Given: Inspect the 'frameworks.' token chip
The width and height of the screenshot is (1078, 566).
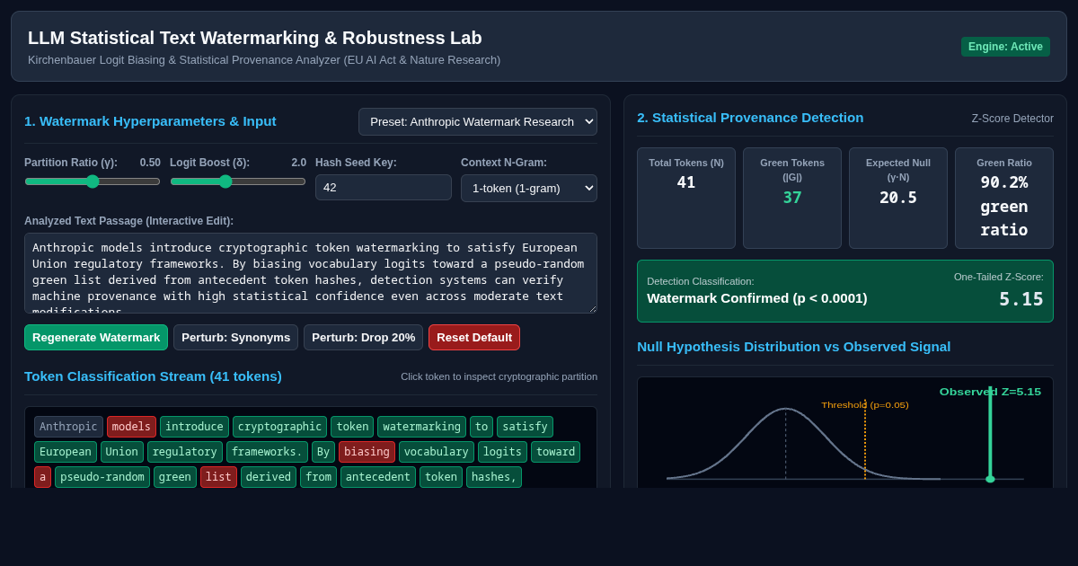Looking at the screenshot, I should 267,452.
